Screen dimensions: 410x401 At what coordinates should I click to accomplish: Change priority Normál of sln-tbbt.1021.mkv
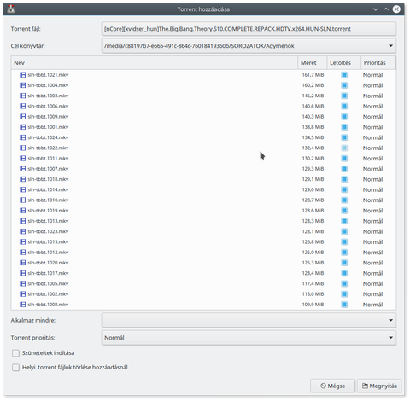click(x=372, y=75)
